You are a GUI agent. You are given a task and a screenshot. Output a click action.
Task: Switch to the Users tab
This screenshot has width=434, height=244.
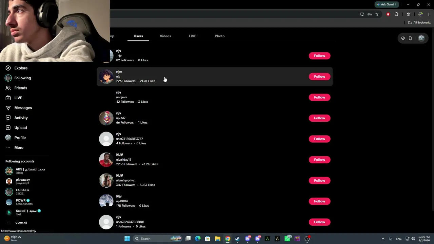tap(138, 36)
